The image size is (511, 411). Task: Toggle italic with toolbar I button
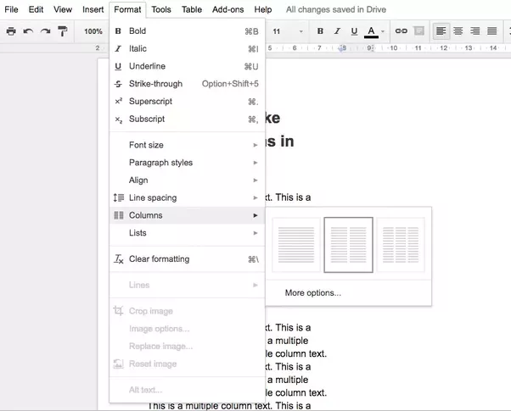click(x=337, y=31)
